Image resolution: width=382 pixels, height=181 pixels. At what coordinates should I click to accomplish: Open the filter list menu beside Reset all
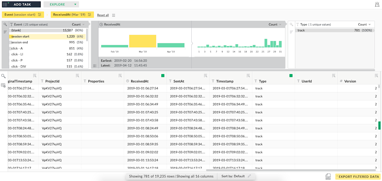[114, 15]
